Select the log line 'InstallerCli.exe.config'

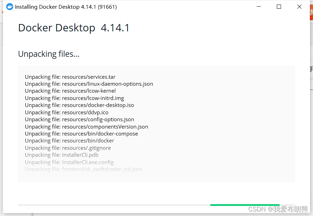tap(69, 162)
